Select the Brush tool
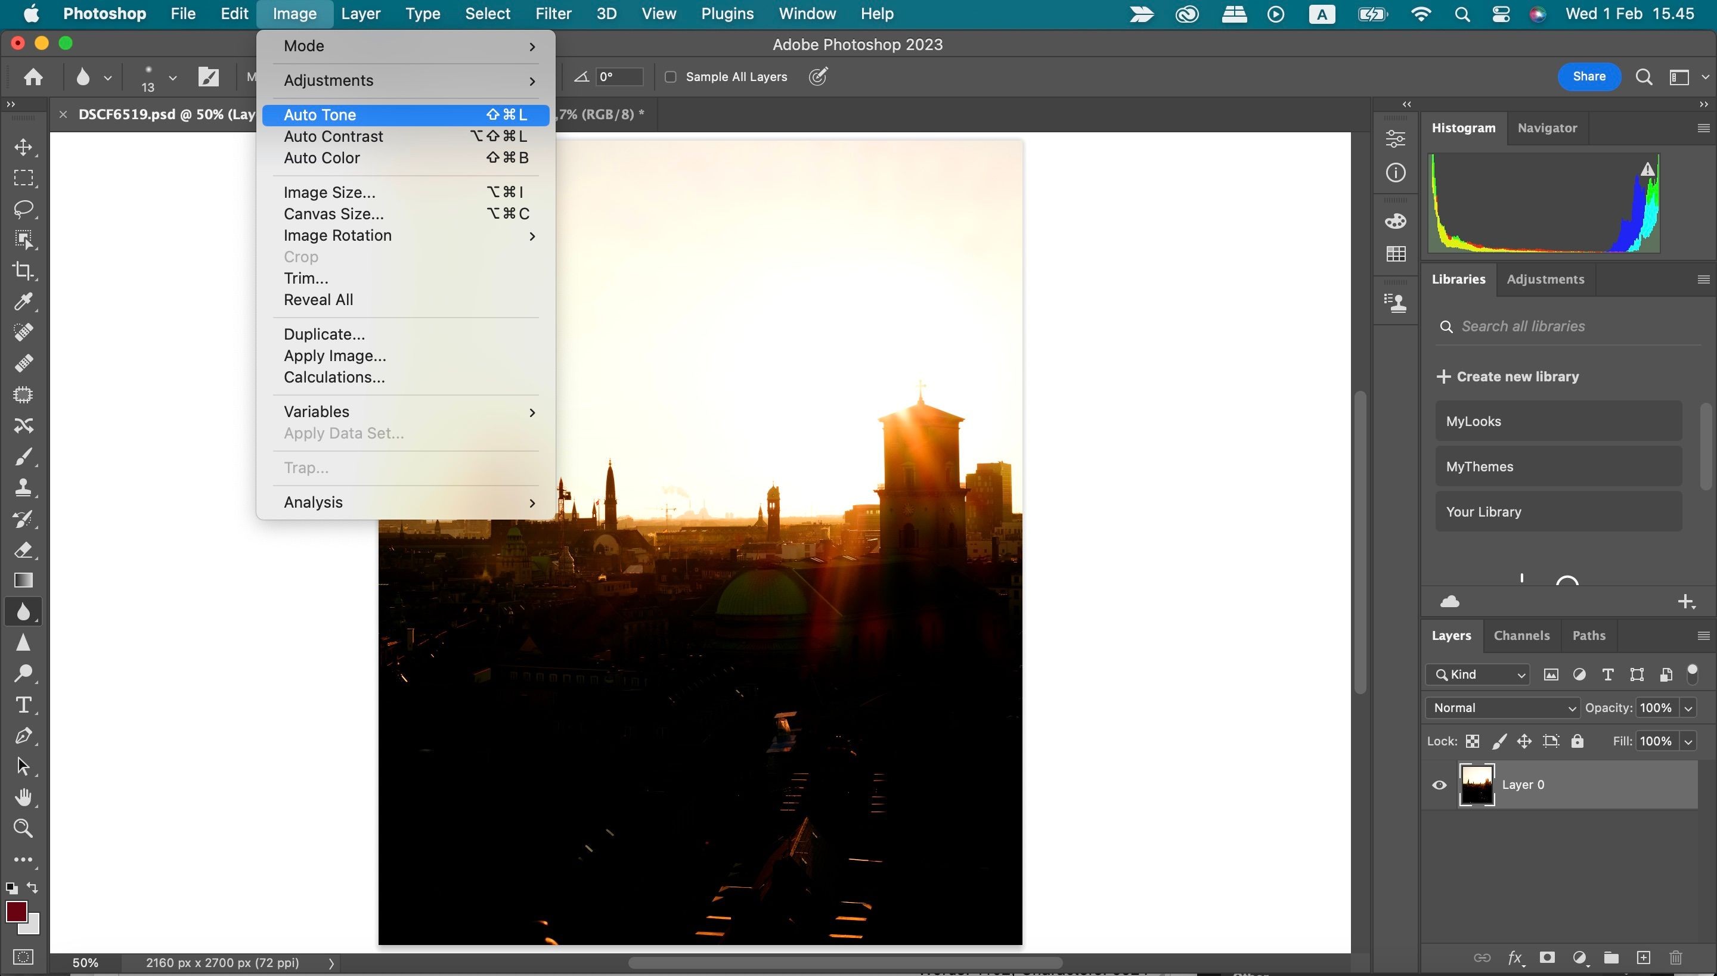 click(23, 457)
